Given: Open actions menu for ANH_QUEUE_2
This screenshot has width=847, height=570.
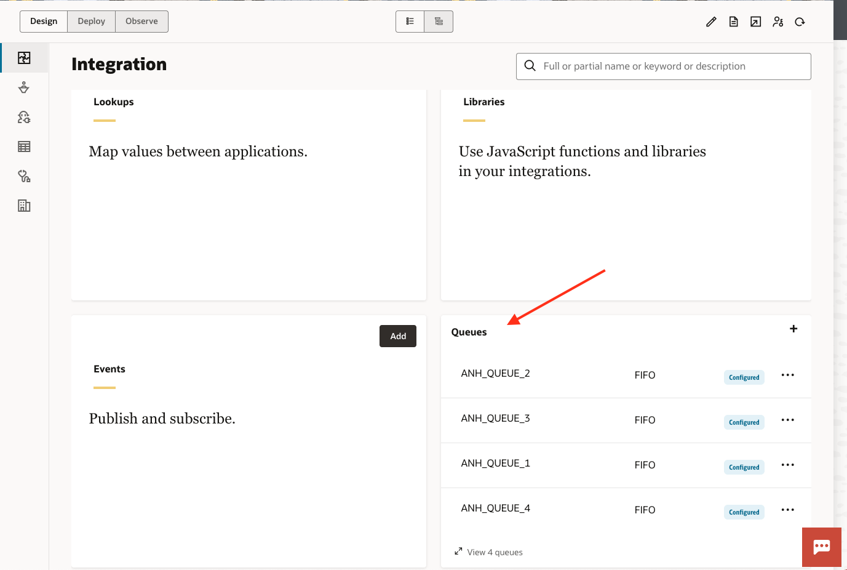Looking at the screenshot, I should point(787,375).
